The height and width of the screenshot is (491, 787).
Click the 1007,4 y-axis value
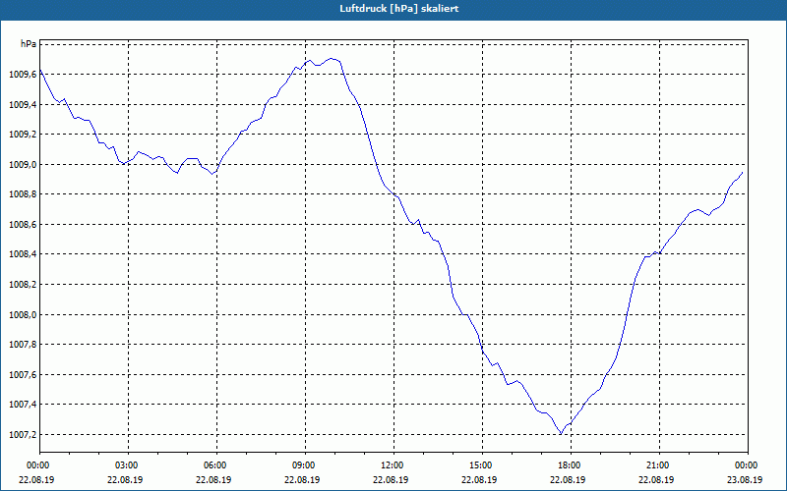point(23,405)
